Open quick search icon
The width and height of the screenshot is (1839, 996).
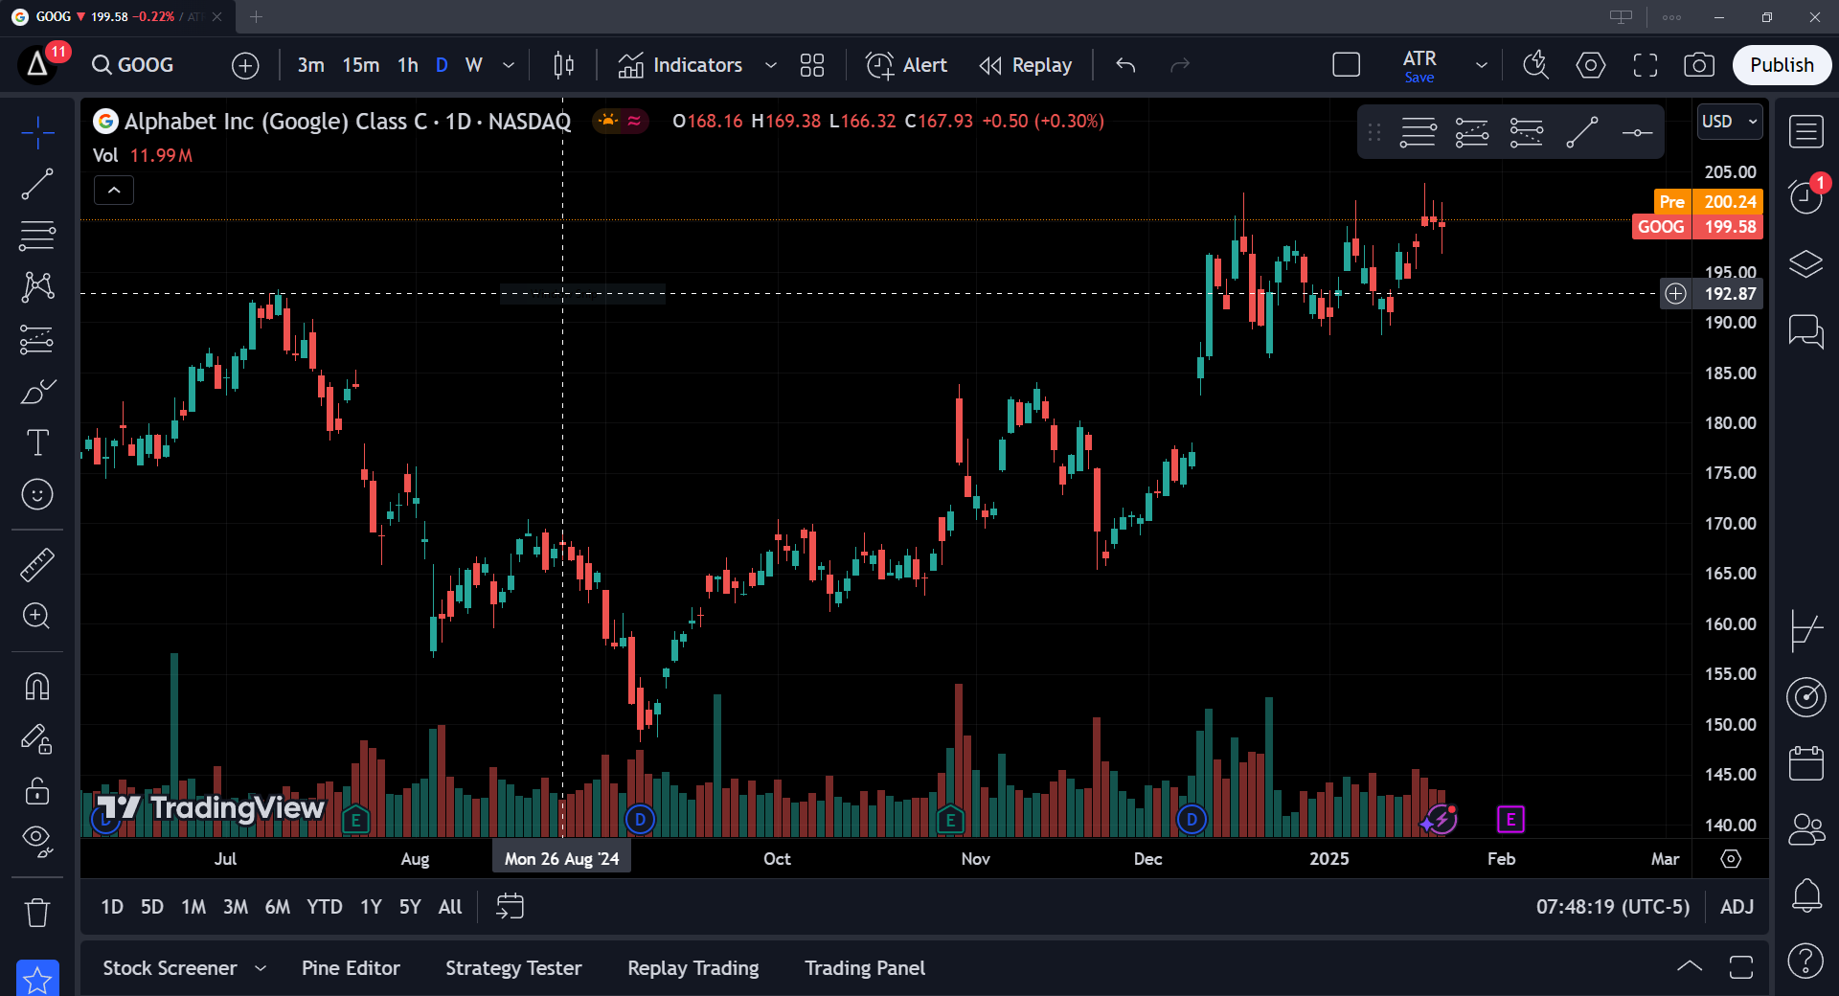pyautogui.click(x=1536, y=65)
